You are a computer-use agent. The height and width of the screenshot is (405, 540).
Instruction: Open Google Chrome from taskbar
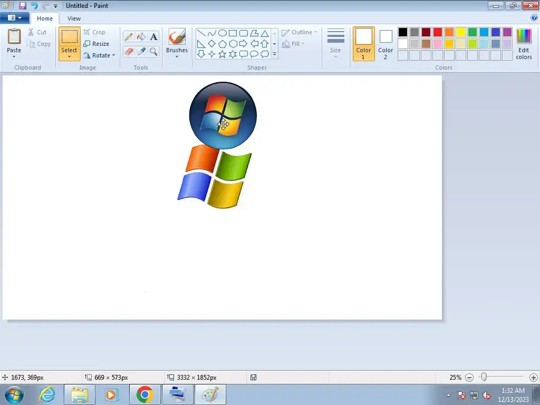[x=144, y=394]
